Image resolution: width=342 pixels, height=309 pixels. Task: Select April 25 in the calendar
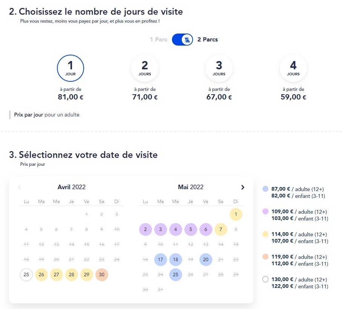pos(26,275)
